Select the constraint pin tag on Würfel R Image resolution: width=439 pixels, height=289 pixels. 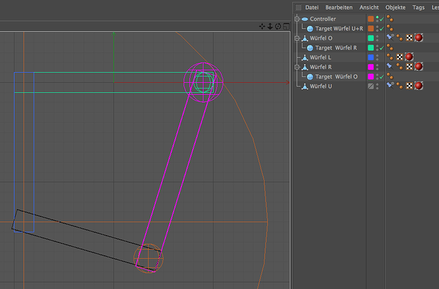point(390,66)
